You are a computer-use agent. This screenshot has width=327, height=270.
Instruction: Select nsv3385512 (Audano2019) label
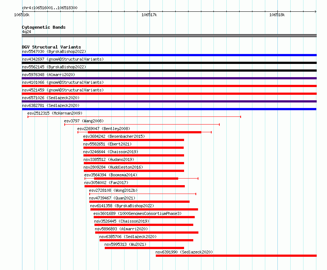pos(109,159)
